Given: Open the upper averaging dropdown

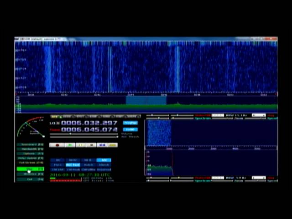Looking at the screenshot, I should pyautogui.click(x=259, y=115).
